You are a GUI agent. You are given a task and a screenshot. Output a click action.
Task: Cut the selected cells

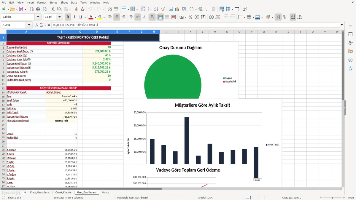pos(53,9)
